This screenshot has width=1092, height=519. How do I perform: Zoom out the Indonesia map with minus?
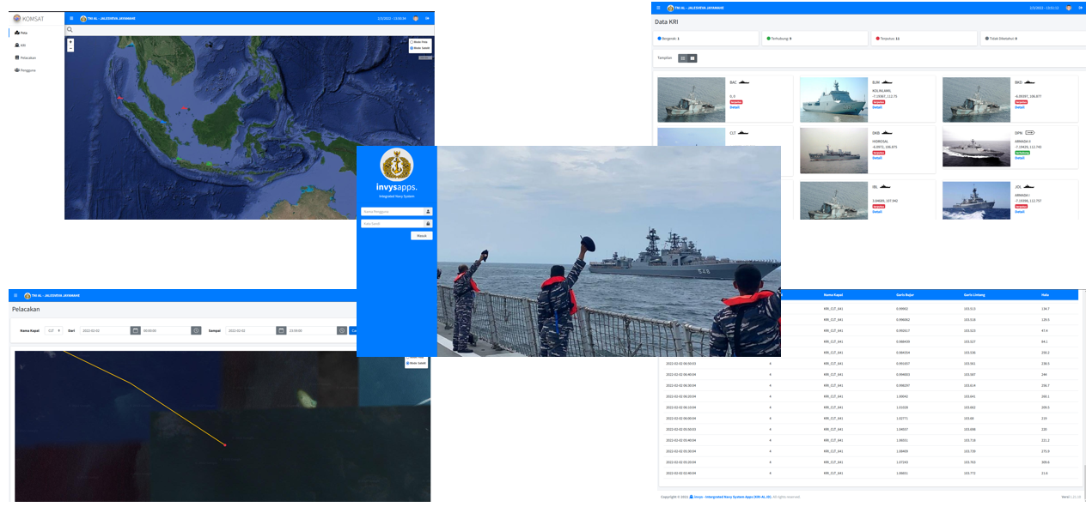click(70, 48)
